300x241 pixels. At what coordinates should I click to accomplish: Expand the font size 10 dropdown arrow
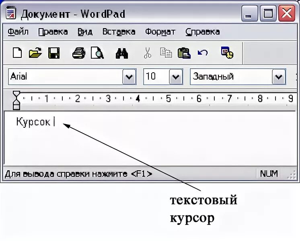(x=176, y=77)
